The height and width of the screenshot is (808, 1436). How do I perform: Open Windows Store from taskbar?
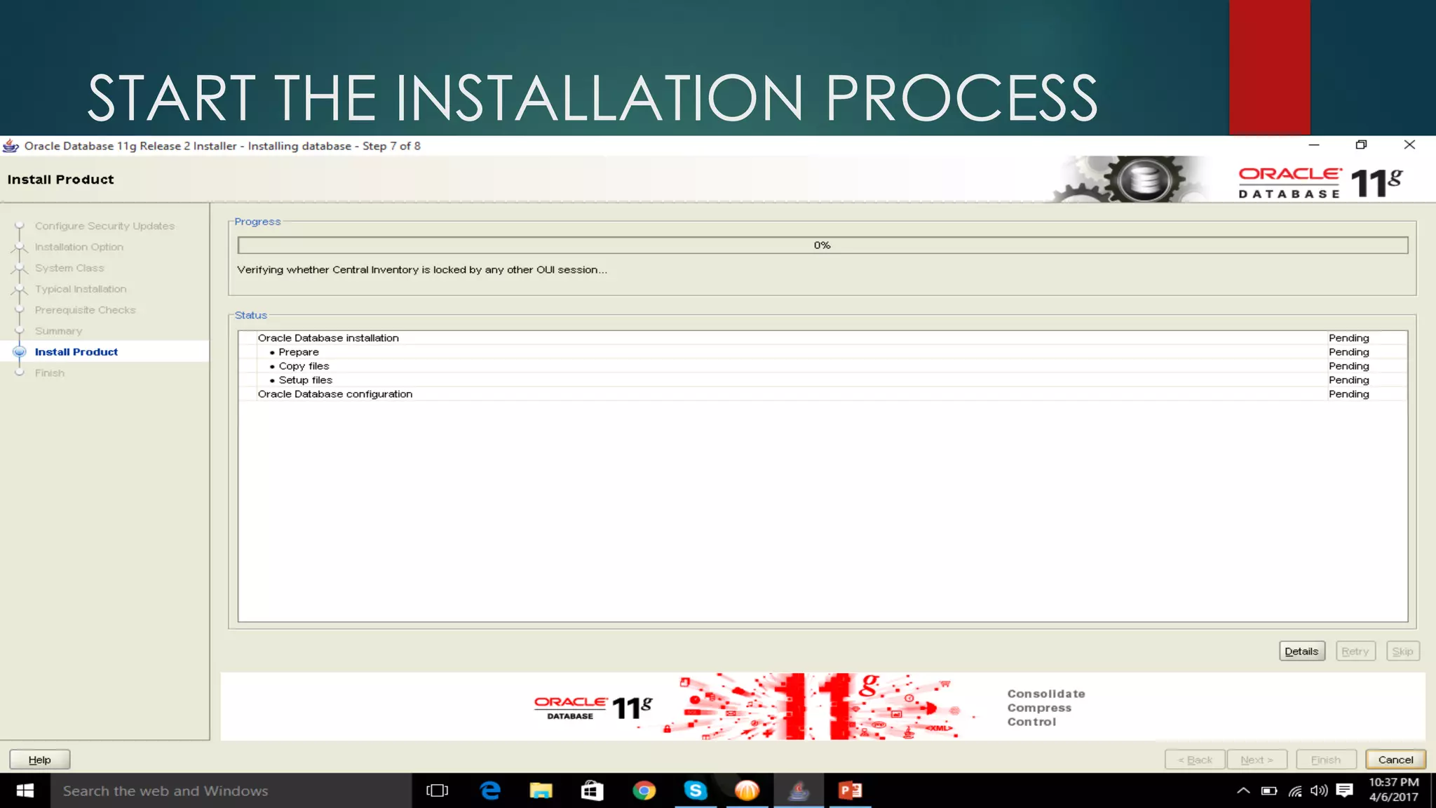(x=592, y=791)
